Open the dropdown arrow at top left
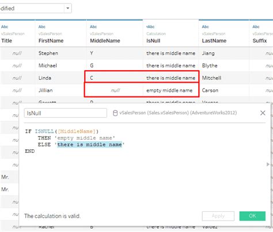The height and width of the screenshot is (232, 273). coord(68,8)
